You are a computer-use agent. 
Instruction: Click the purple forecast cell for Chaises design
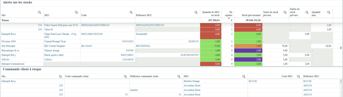click(248, 50)
